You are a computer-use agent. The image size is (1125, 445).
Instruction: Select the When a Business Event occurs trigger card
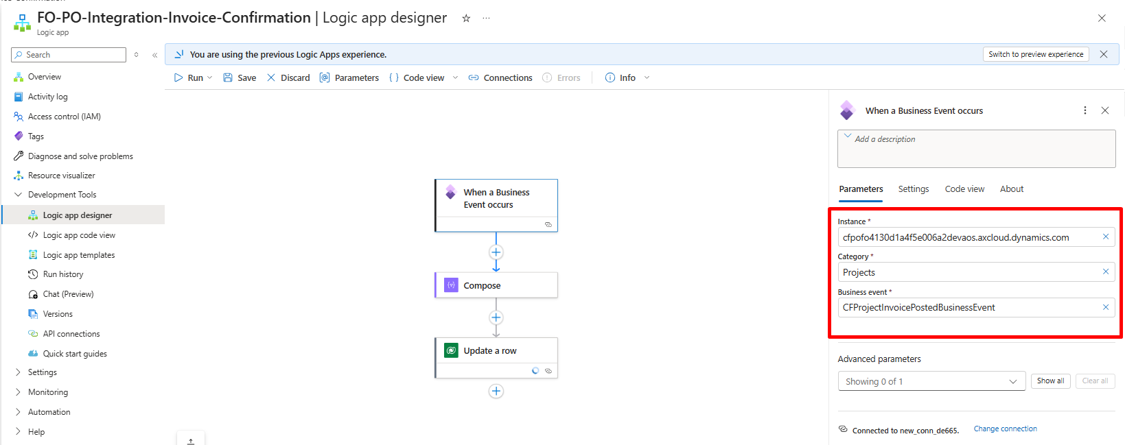coord(496,206)
